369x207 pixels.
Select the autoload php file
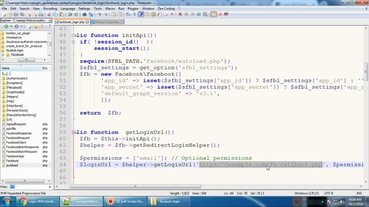pyautogui.click(x=12, y=165)
